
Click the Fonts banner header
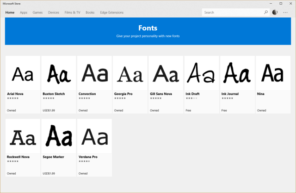coord(148,28)
